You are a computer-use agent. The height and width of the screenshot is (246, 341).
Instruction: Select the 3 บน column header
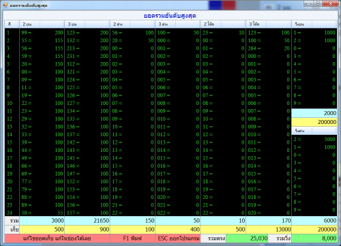[x=87, y=24]
